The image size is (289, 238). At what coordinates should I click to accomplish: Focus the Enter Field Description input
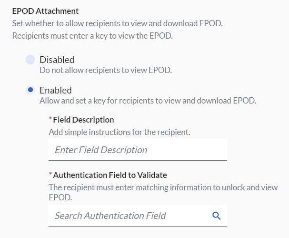coord(138,150)
